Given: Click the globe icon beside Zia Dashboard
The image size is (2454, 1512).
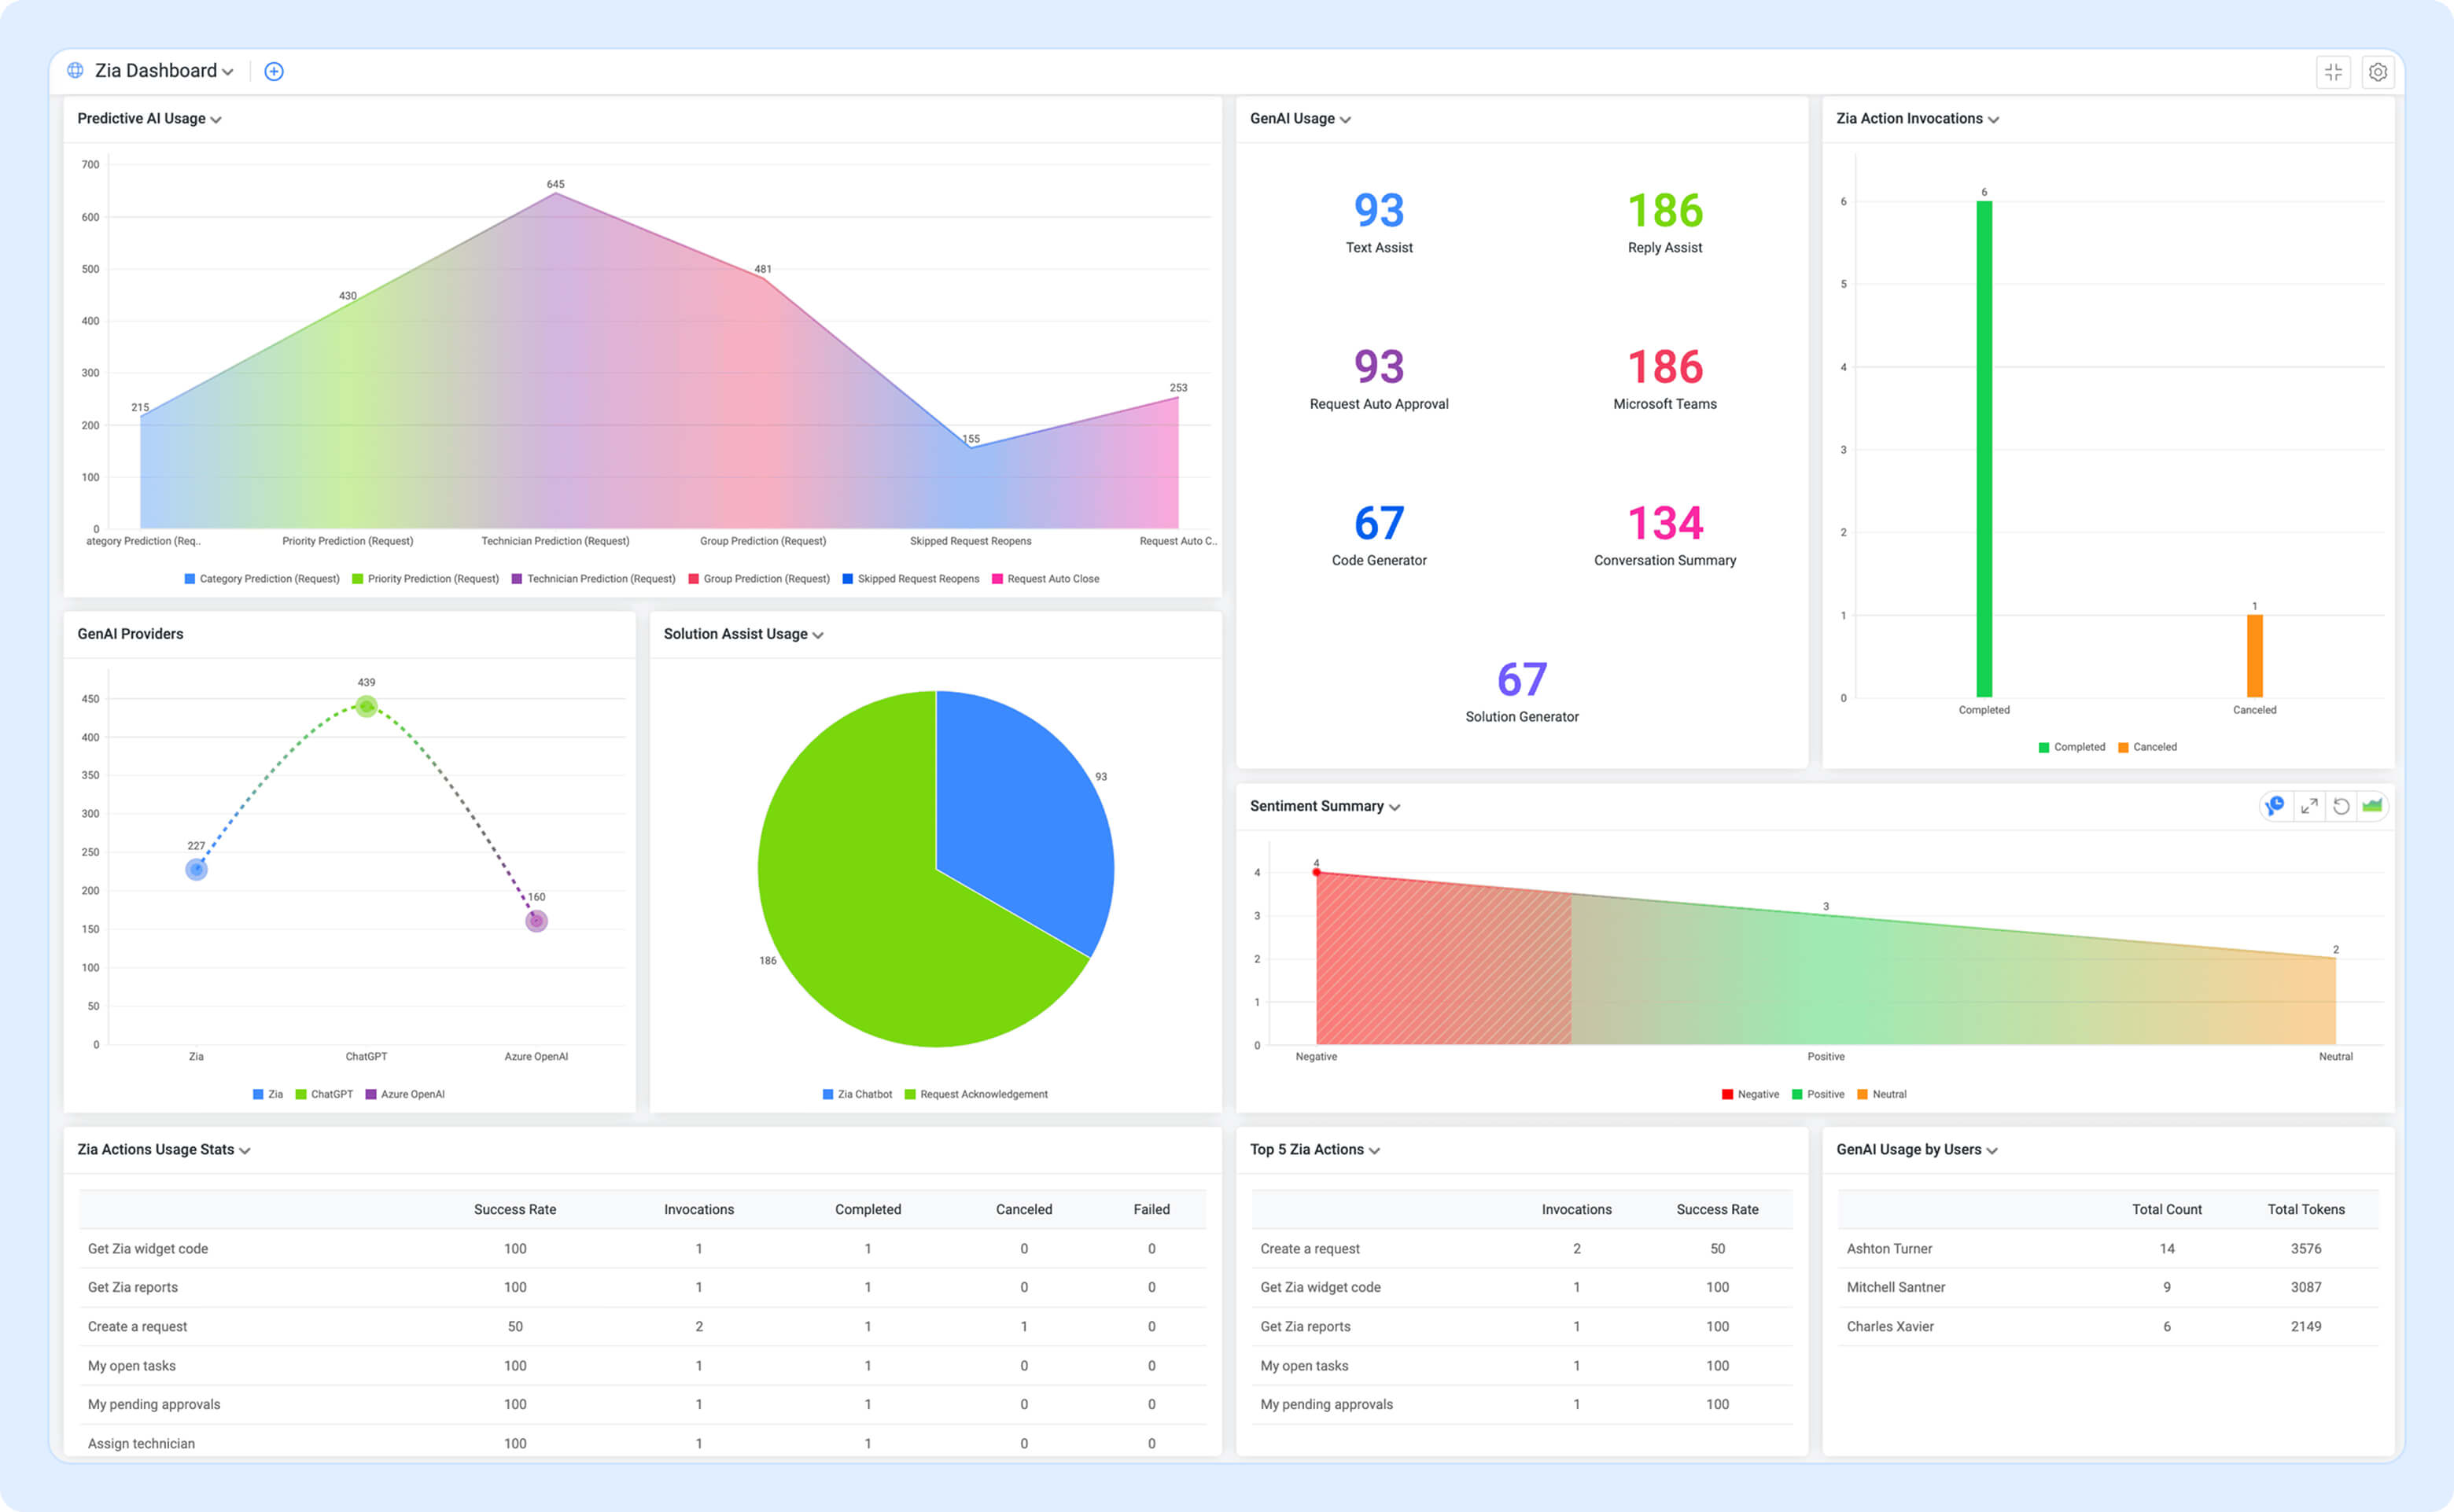Looking at the screenshot, I should coord(75,71).
